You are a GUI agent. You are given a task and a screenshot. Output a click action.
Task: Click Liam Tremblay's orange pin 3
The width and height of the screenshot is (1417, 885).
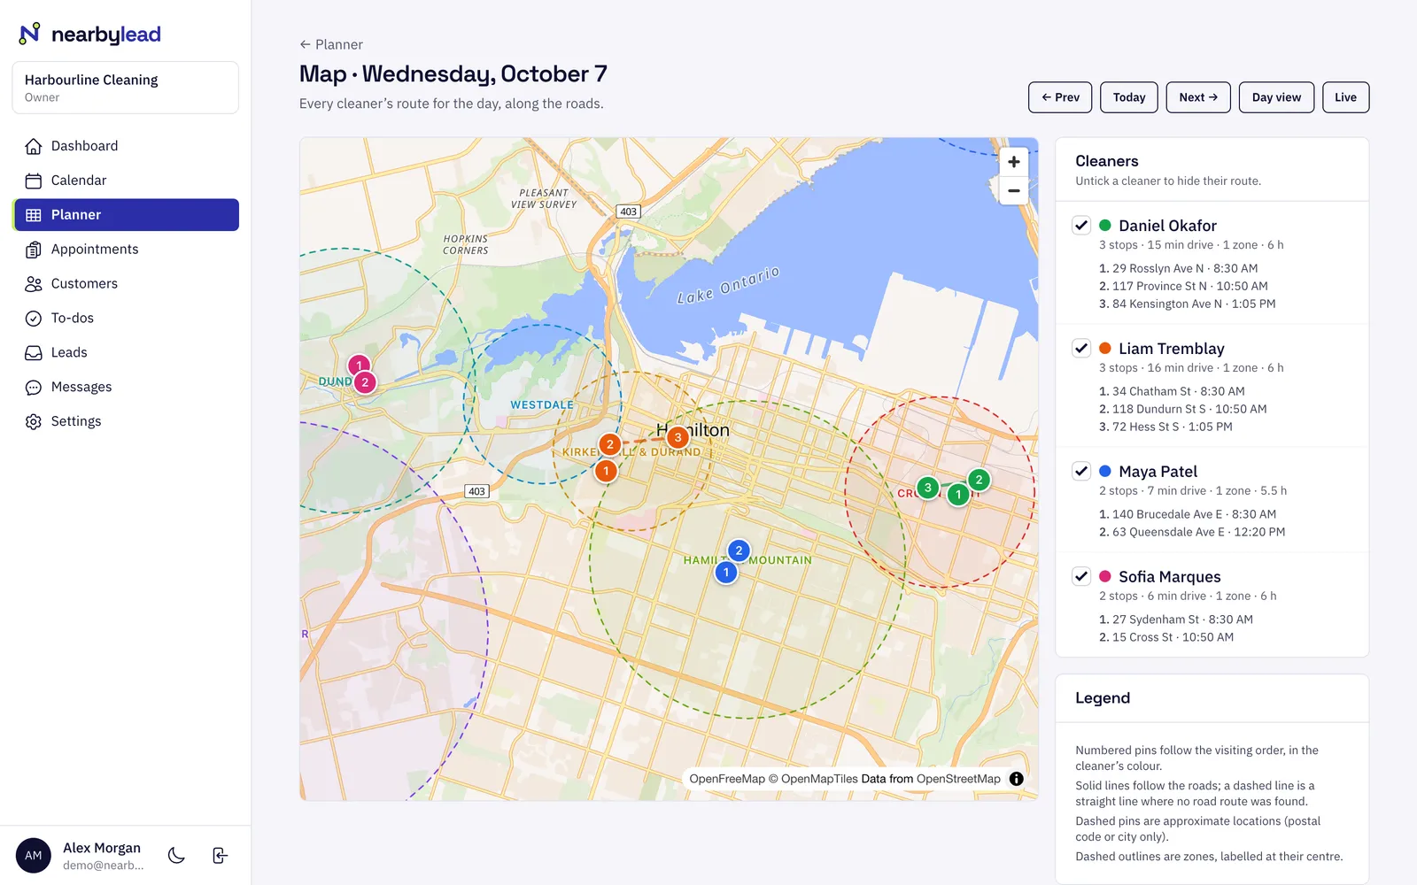coord(678,437)
